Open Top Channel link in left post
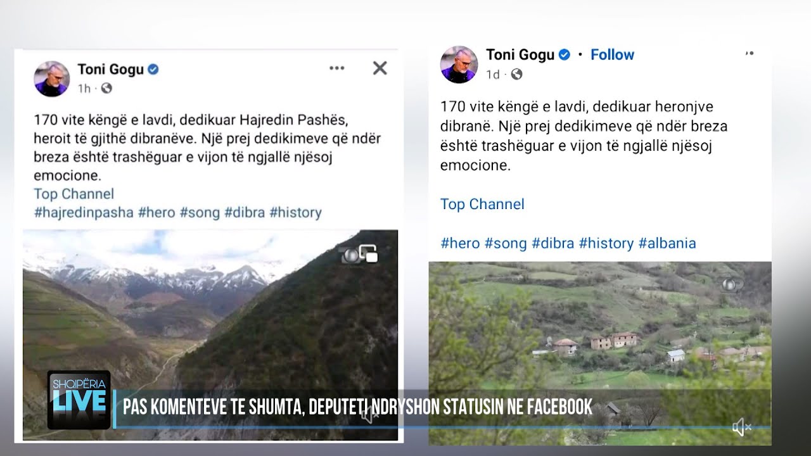 [74, 194]
